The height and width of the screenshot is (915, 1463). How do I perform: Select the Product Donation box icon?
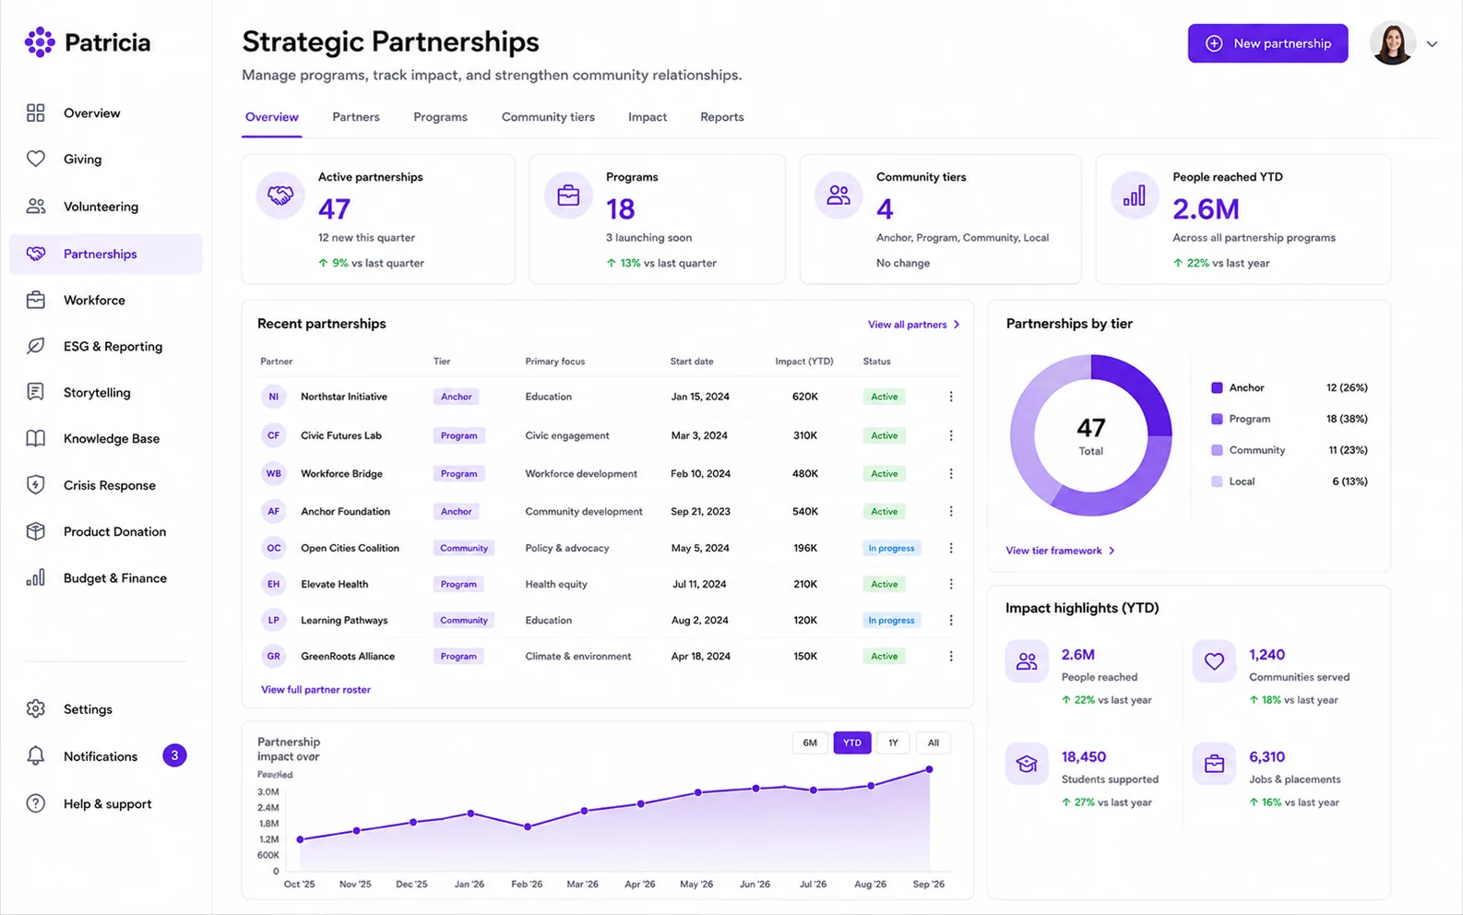[36, 531]
